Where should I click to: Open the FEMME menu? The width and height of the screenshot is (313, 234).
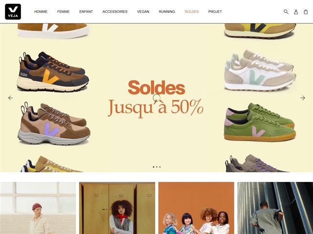(63, 12)
